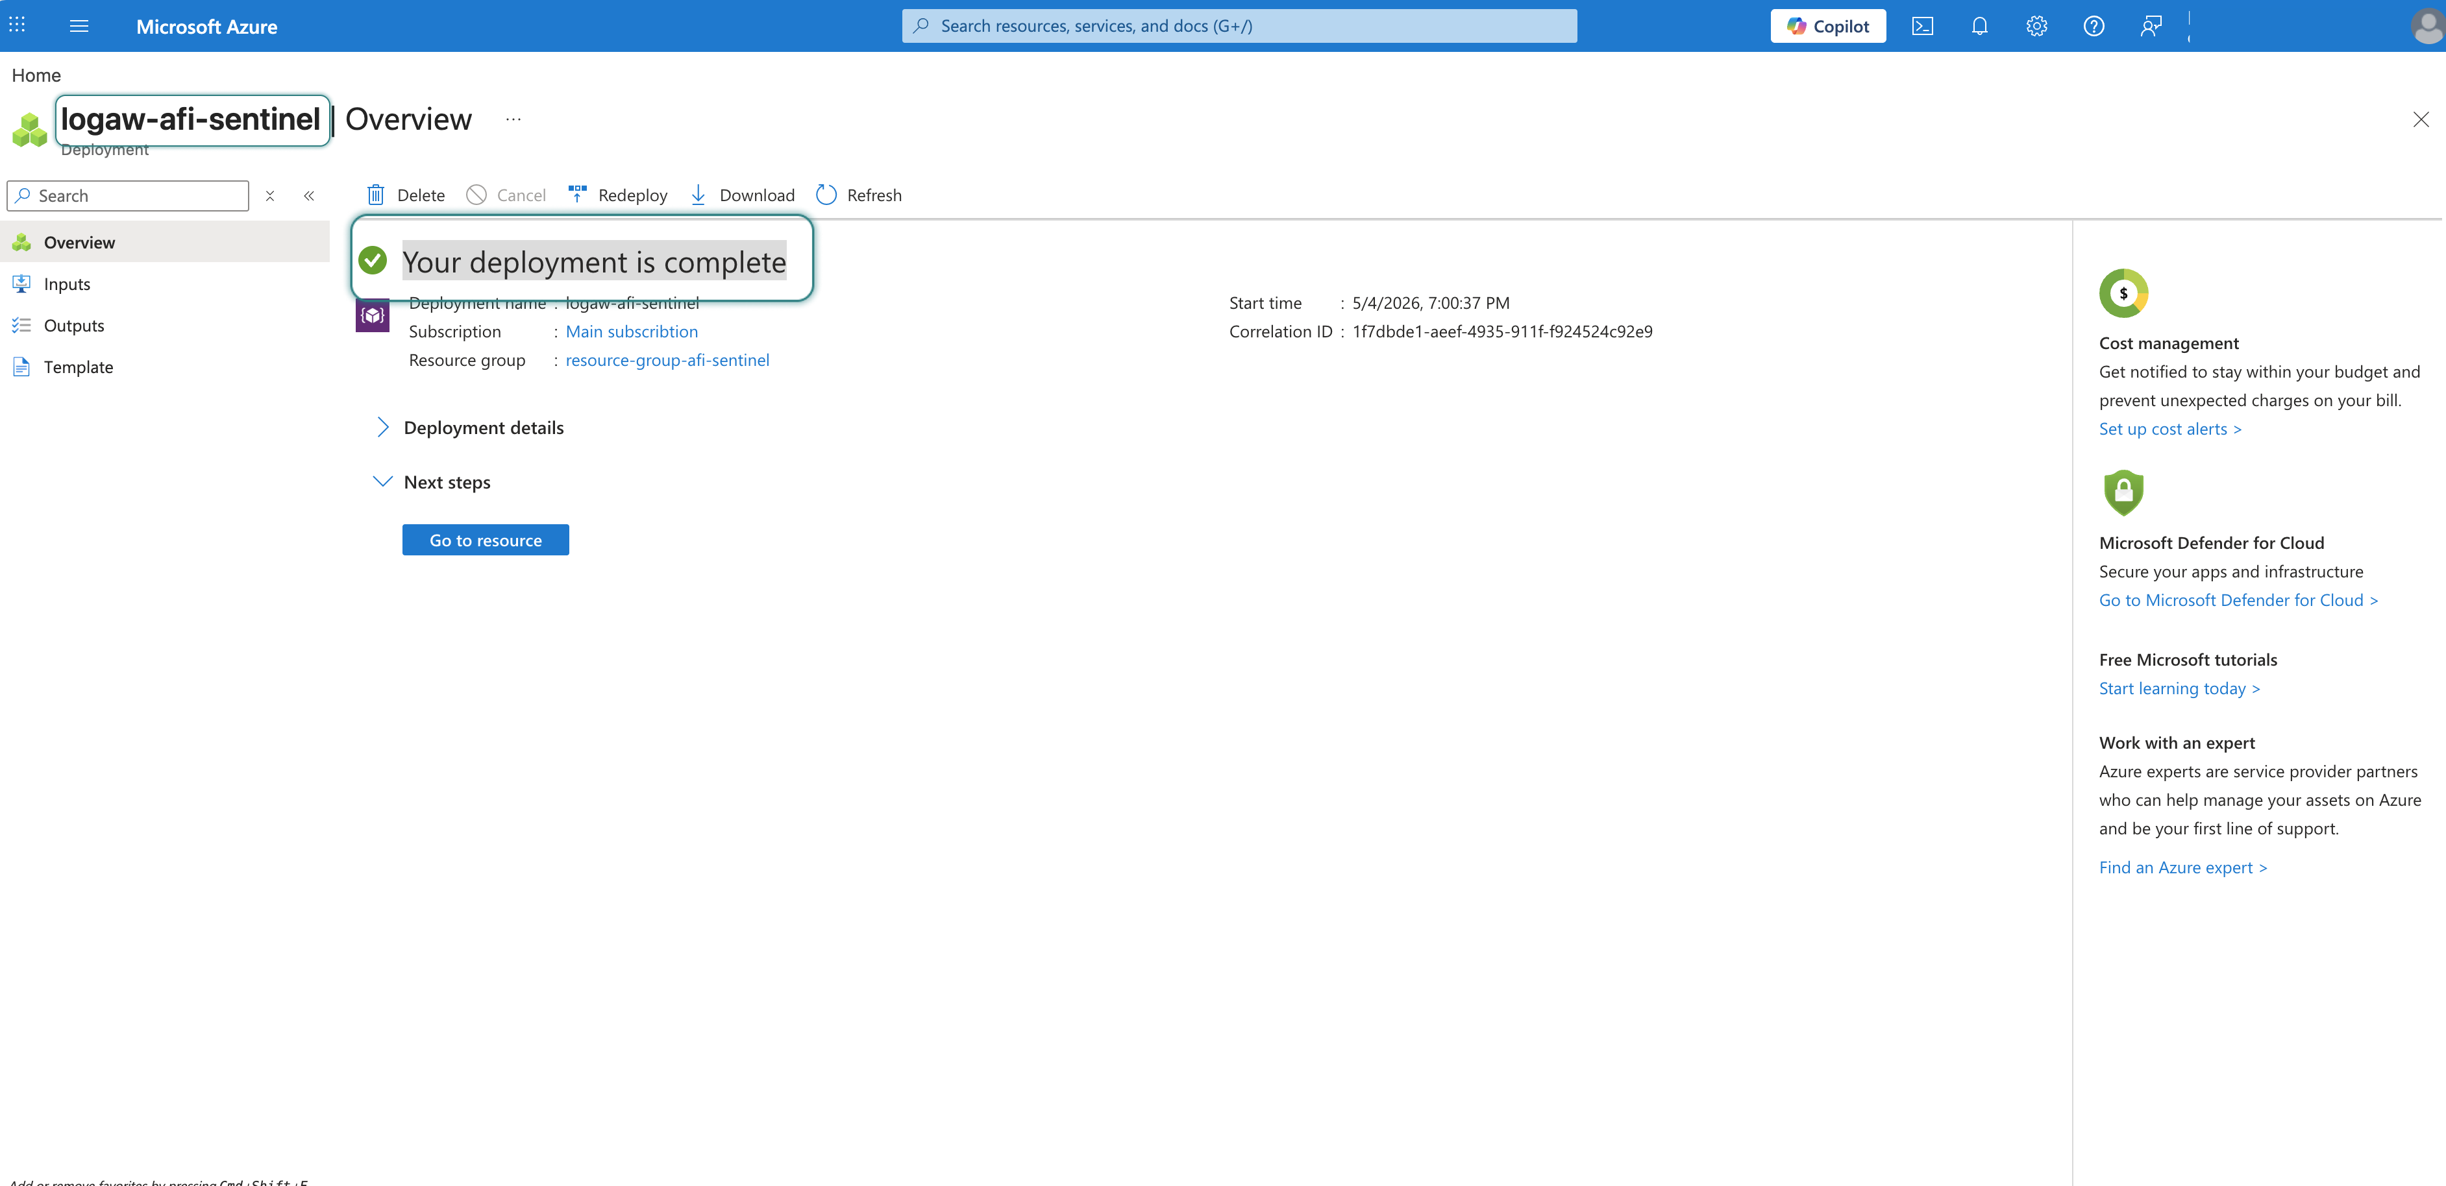2446x1186 pixels.
Task: Open the help question mark icon
Action: (x=2094, y=25)
